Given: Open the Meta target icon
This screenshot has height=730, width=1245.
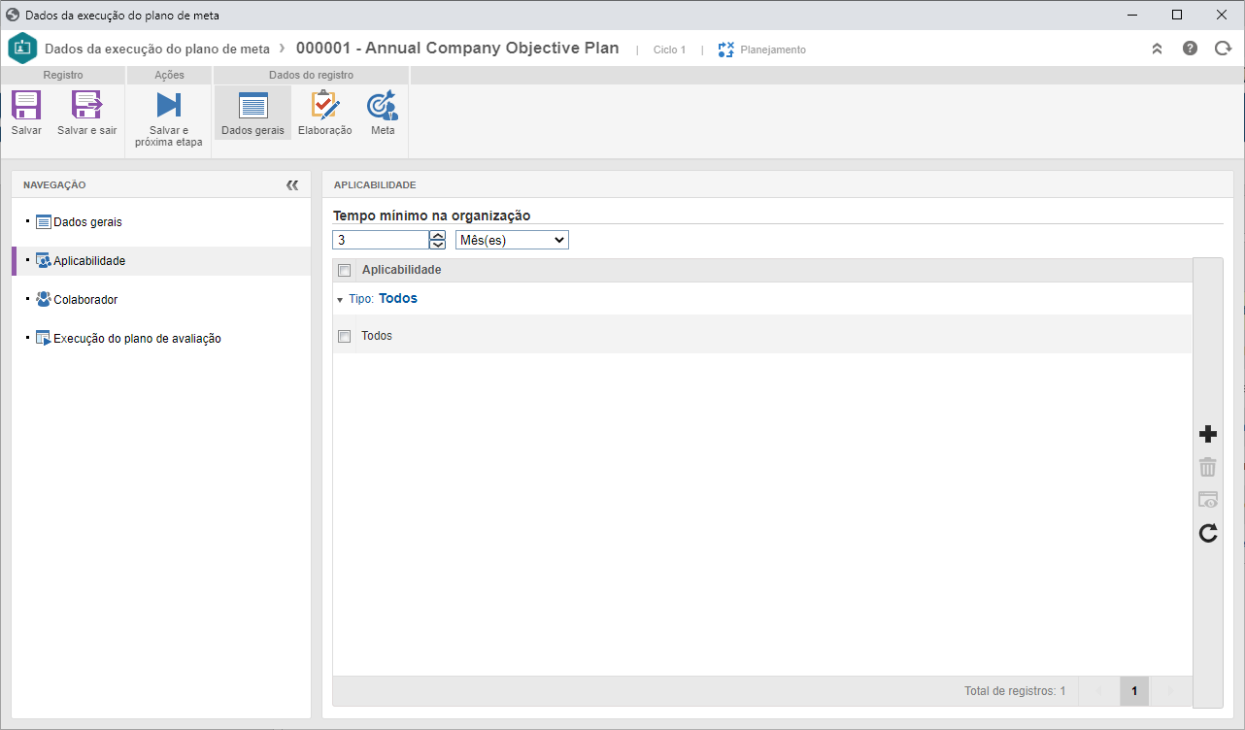Looking at the screenshot, I should click(x=383, y=105).
